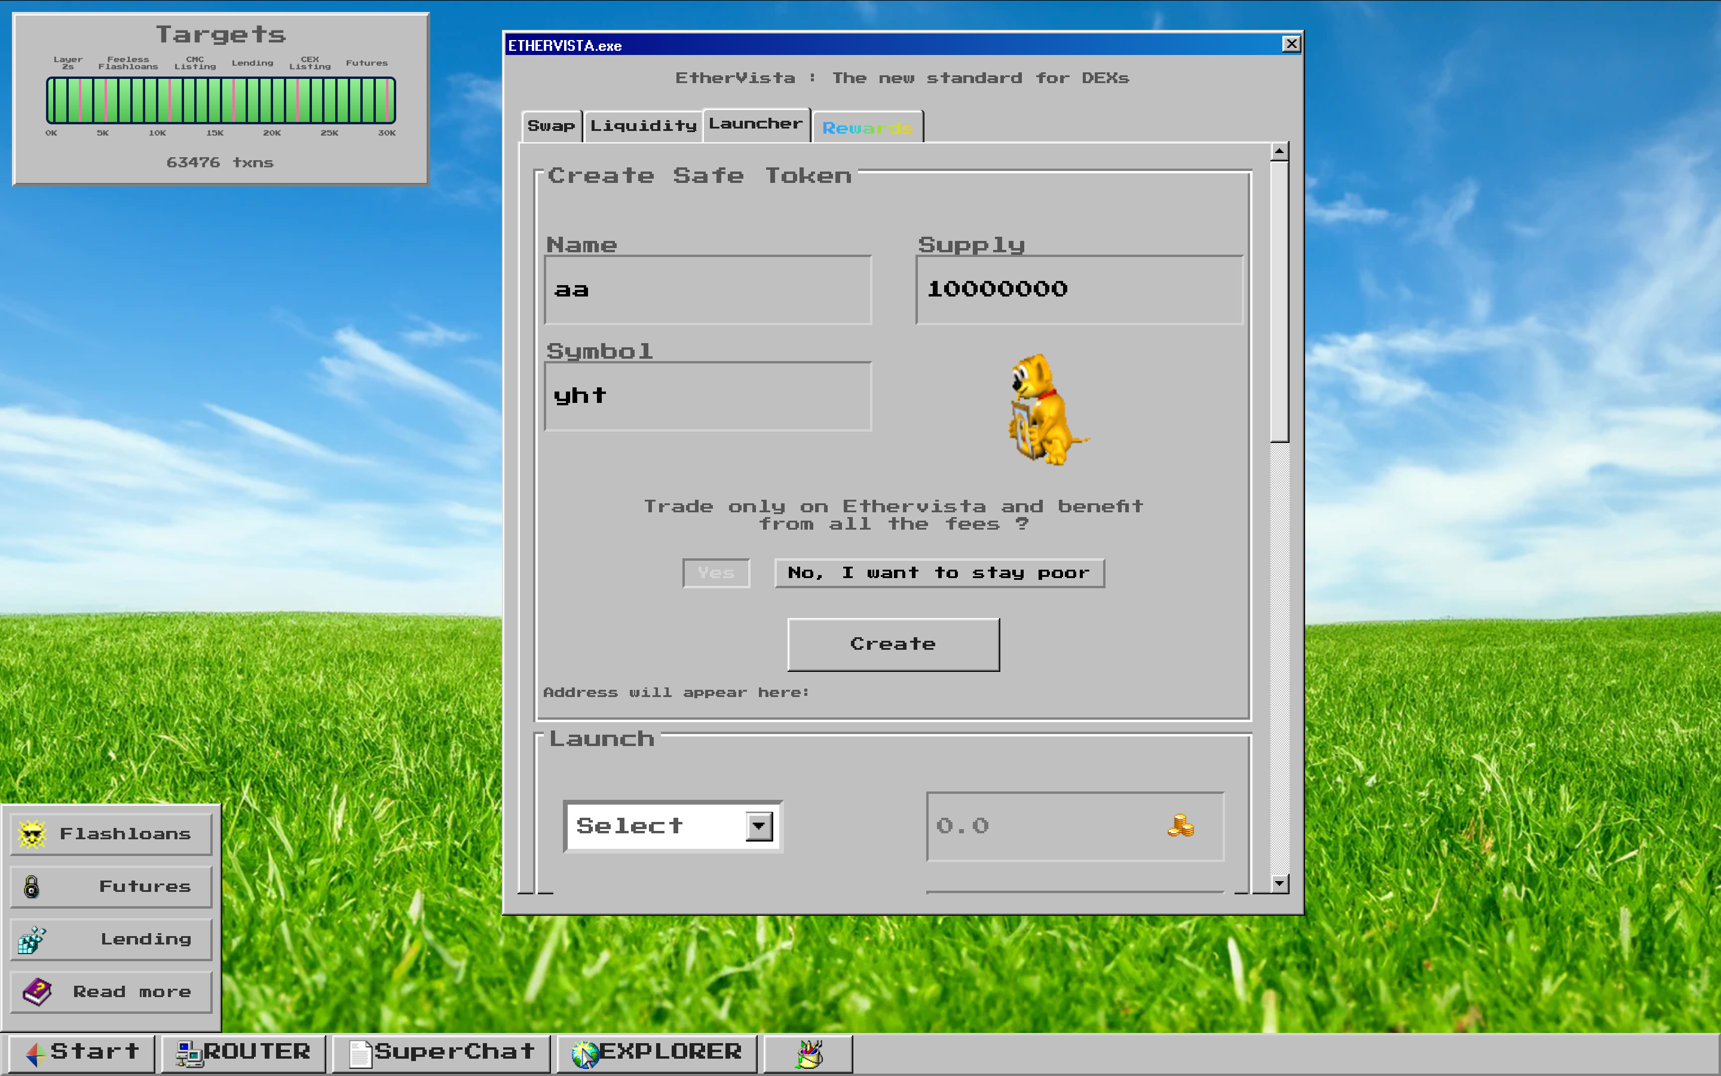Click the 'Trade only on Ethervista' question text

coord(893,515)
